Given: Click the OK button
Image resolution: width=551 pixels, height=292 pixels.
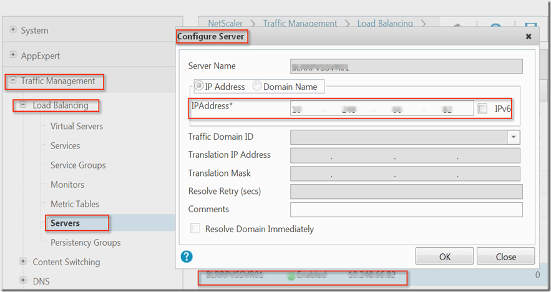Looking at the screenshot, I should click(x=444, y=256).
